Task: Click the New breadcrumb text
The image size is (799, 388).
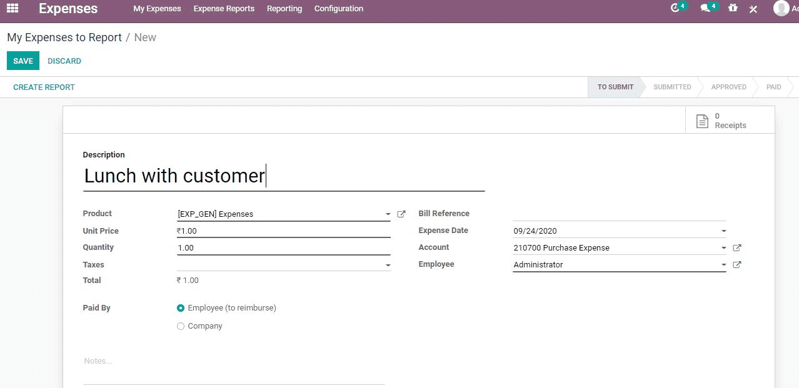Action: (145, 37)
